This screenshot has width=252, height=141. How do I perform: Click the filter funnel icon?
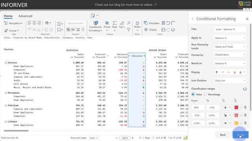[x=129, y=30]
